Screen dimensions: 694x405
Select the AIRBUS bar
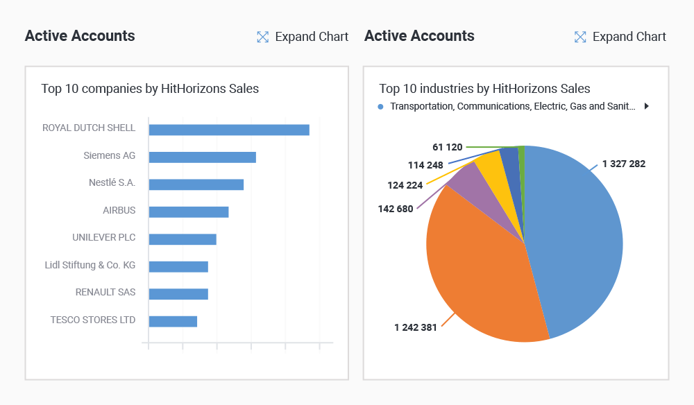[x=189, y=212]
